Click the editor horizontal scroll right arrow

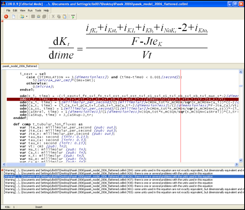pyautogui.click(x=236, y=165)
